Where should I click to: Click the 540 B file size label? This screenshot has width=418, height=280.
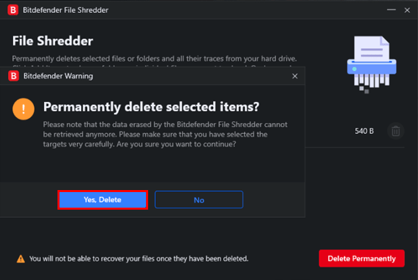point(364,131)
